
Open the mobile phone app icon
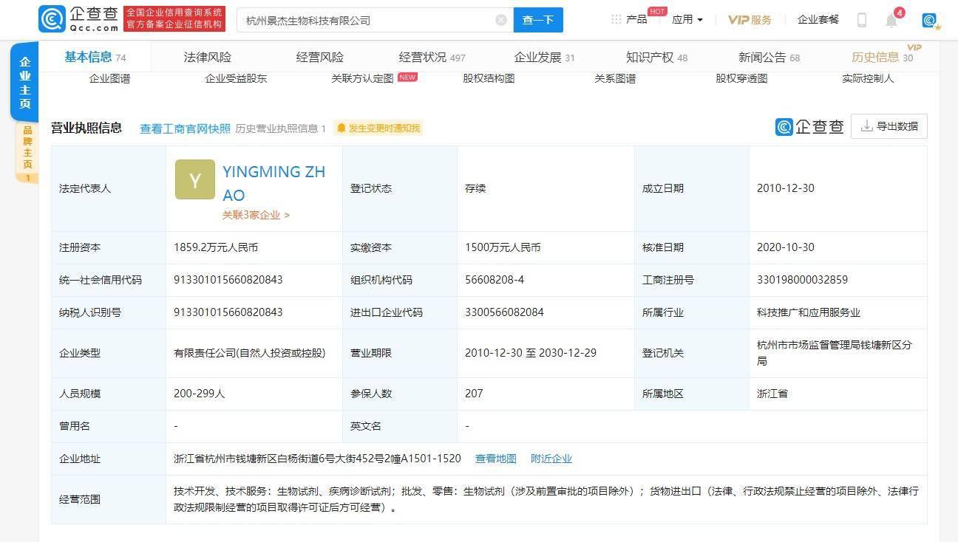(861, 20)
